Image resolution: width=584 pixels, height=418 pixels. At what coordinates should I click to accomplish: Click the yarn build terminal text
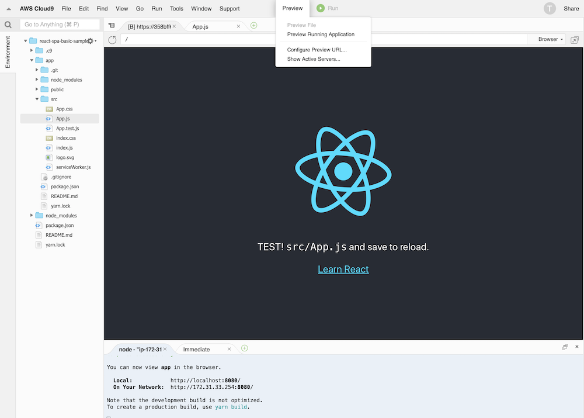(x=231, y=407)
